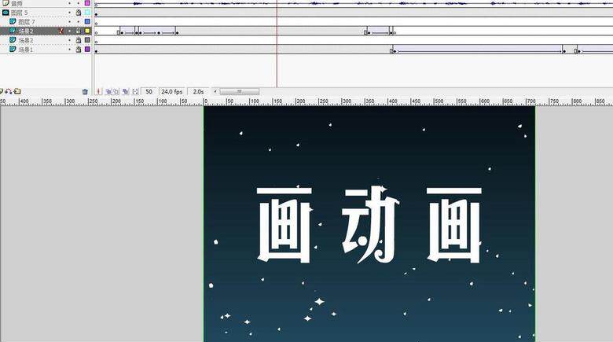Unlock the 场景2 layer with gray outline swatch
Image resolution: width=613 pixels, height=342 pixels.
[78, 40]
